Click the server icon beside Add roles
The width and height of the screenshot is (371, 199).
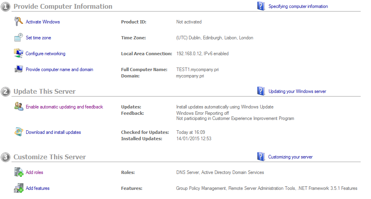[x=18, y=172]
